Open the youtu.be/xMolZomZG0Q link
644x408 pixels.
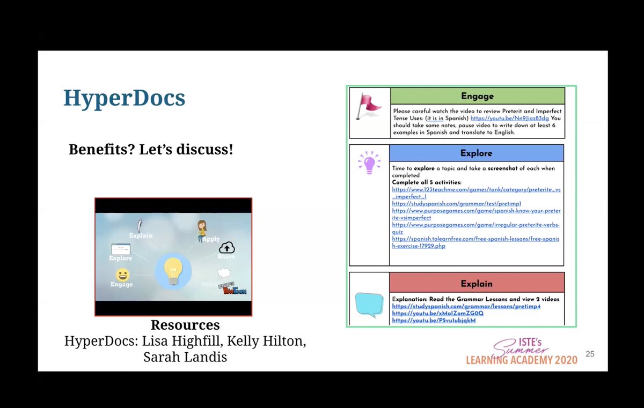click(437, 313)
